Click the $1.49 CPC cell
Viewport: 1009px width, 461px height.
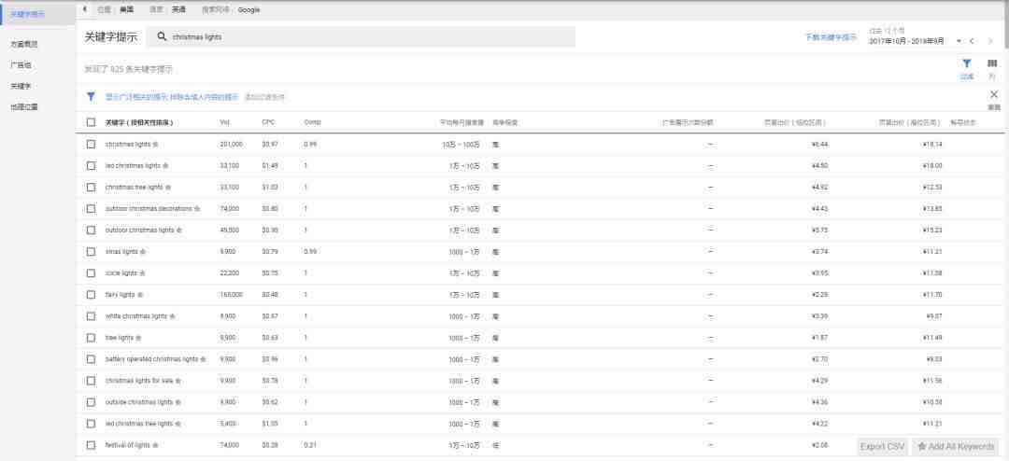tap(270, 166)
